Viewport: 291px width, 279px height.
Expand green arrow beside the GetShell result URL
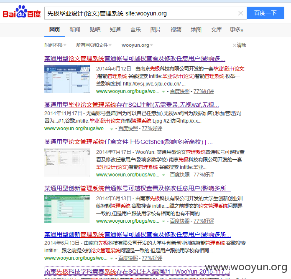coord(163,175)
